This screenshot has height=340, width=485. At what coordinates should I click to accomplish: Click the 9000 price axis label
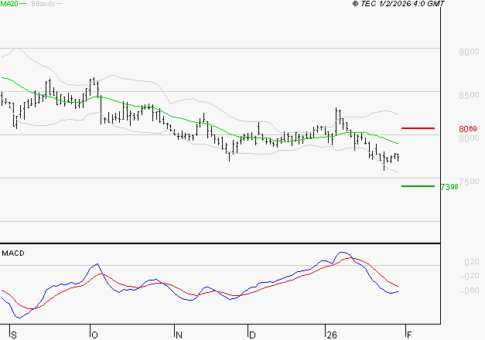(x=469, y=52)
